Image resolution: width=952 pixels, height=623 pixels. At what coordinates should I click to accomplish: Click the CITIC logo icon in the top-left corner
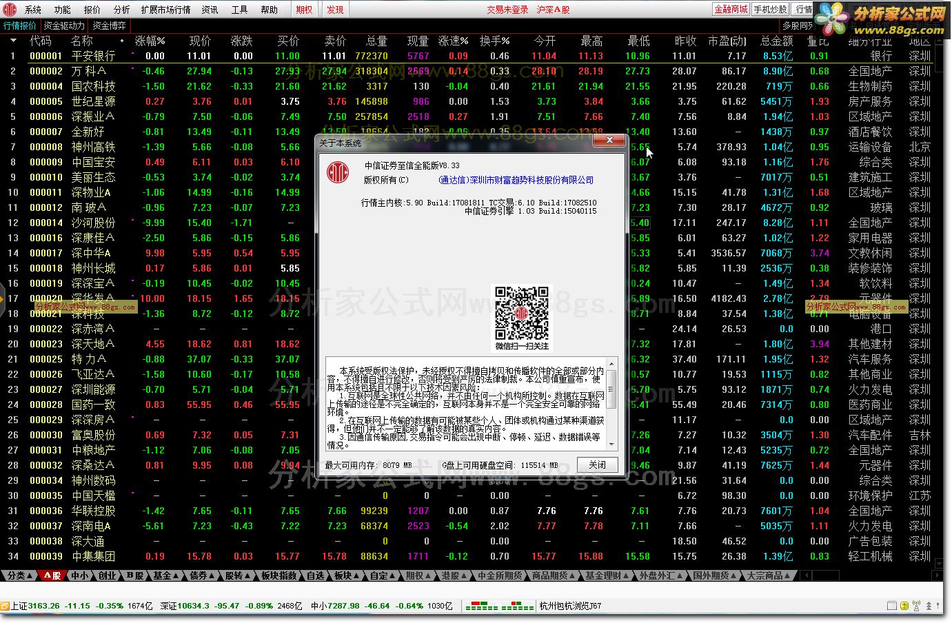pos(10,10)
